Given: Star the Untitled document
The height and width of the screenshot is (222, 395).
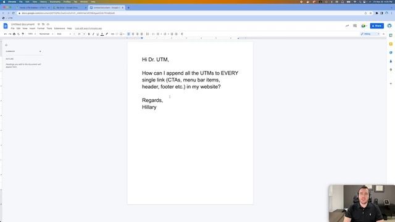Looking at the screenshot, I should (38, 24).
